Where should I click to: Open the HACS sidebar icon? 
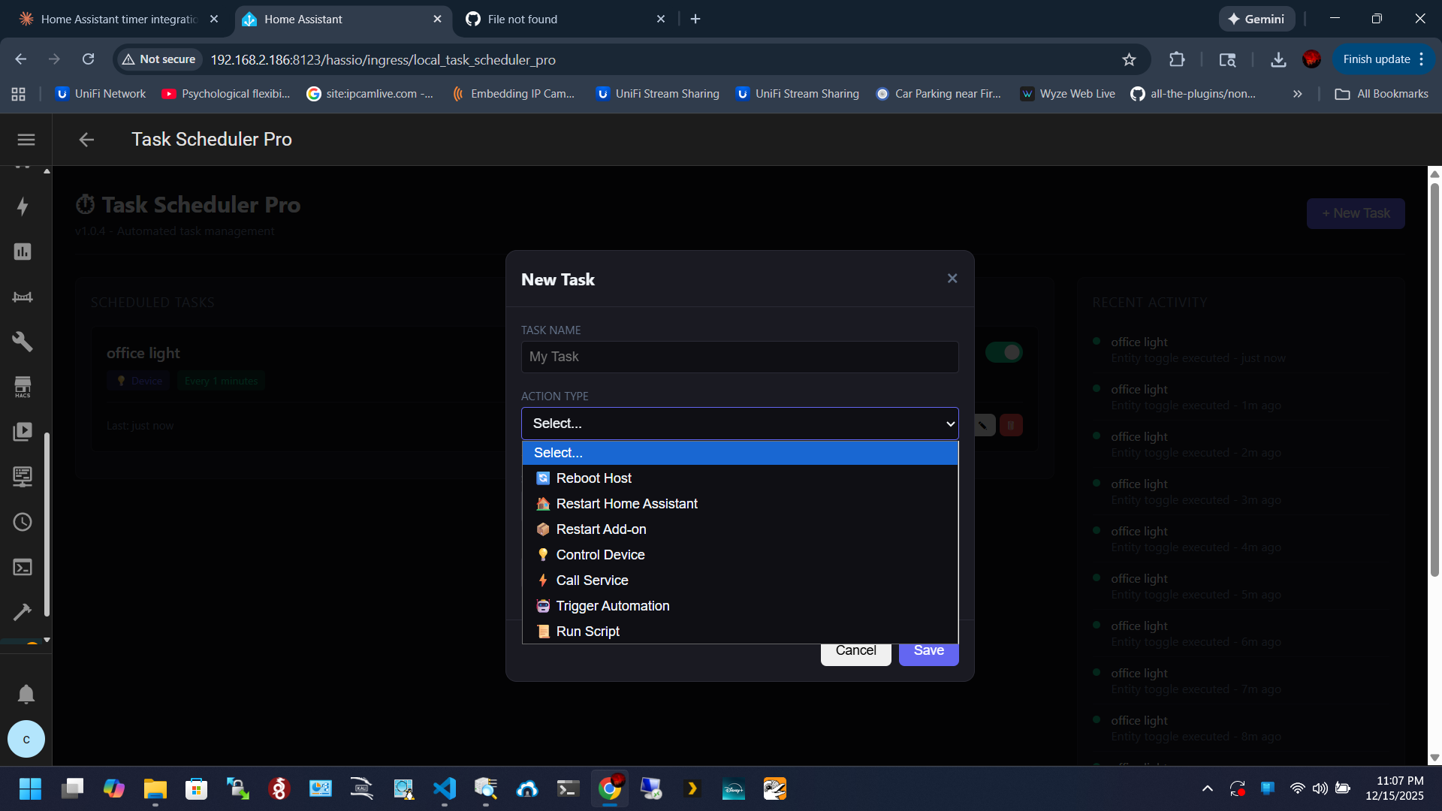(x=23, y=387)
